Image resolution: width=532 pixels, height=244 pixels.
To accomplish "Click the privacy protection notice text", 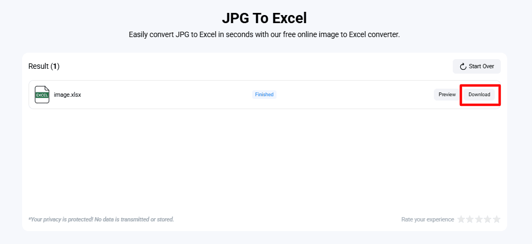I will click(x=101, y=219).
